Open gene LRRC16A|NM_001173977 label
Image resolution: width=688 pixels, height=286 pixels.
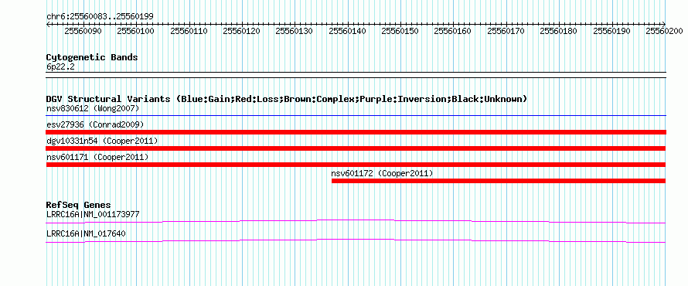click(93, 214)
